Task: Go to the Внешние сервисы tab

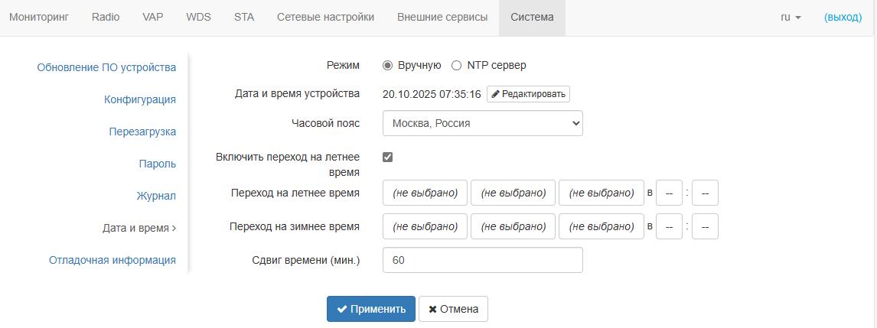Action: [x=442, y=17]
